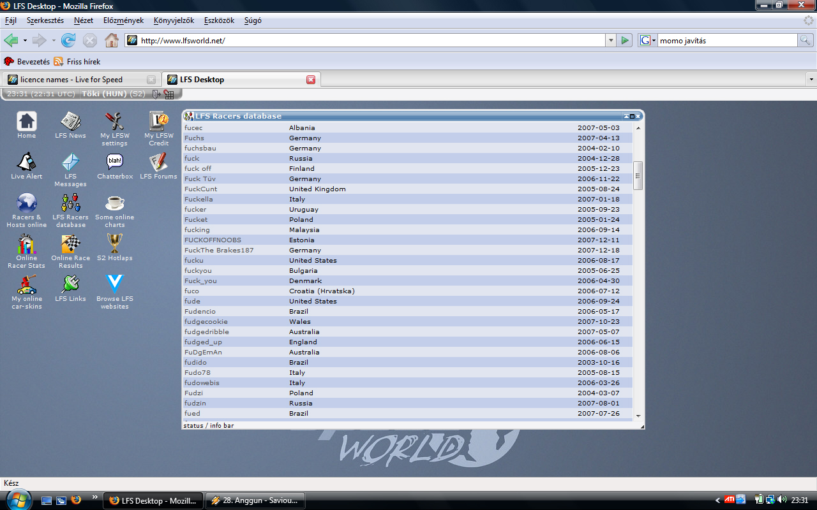This screenshot has width=817, height=510.
Task: Open the LFS Forums icon
Action: [158, 165]
